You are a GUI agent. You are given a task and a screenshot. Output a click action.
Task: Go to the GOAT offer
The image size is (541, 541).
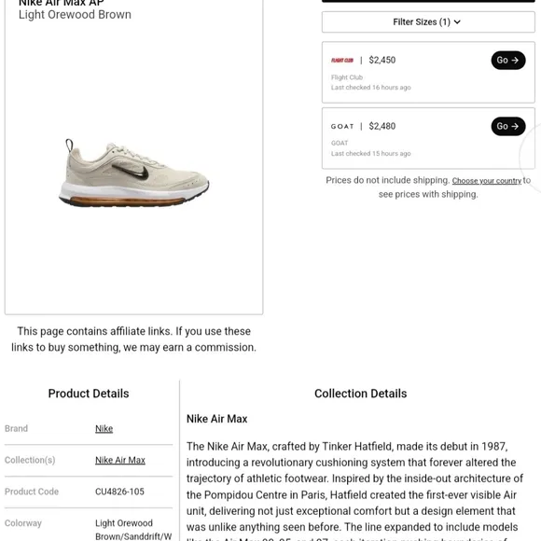(x=508, y=126)
